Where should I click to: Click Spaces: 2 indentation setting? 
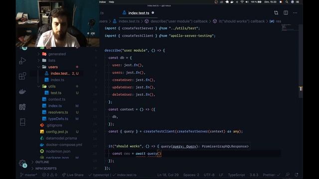click(191, 175)
